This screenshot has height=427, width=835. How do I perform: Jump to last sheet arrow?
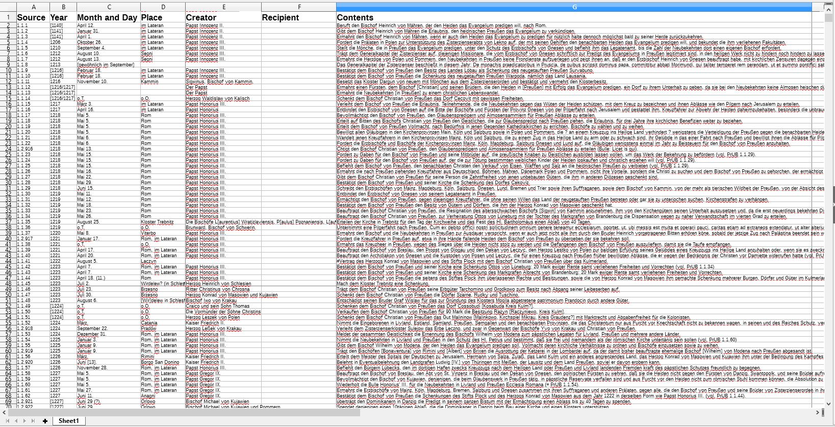(33, 421)
